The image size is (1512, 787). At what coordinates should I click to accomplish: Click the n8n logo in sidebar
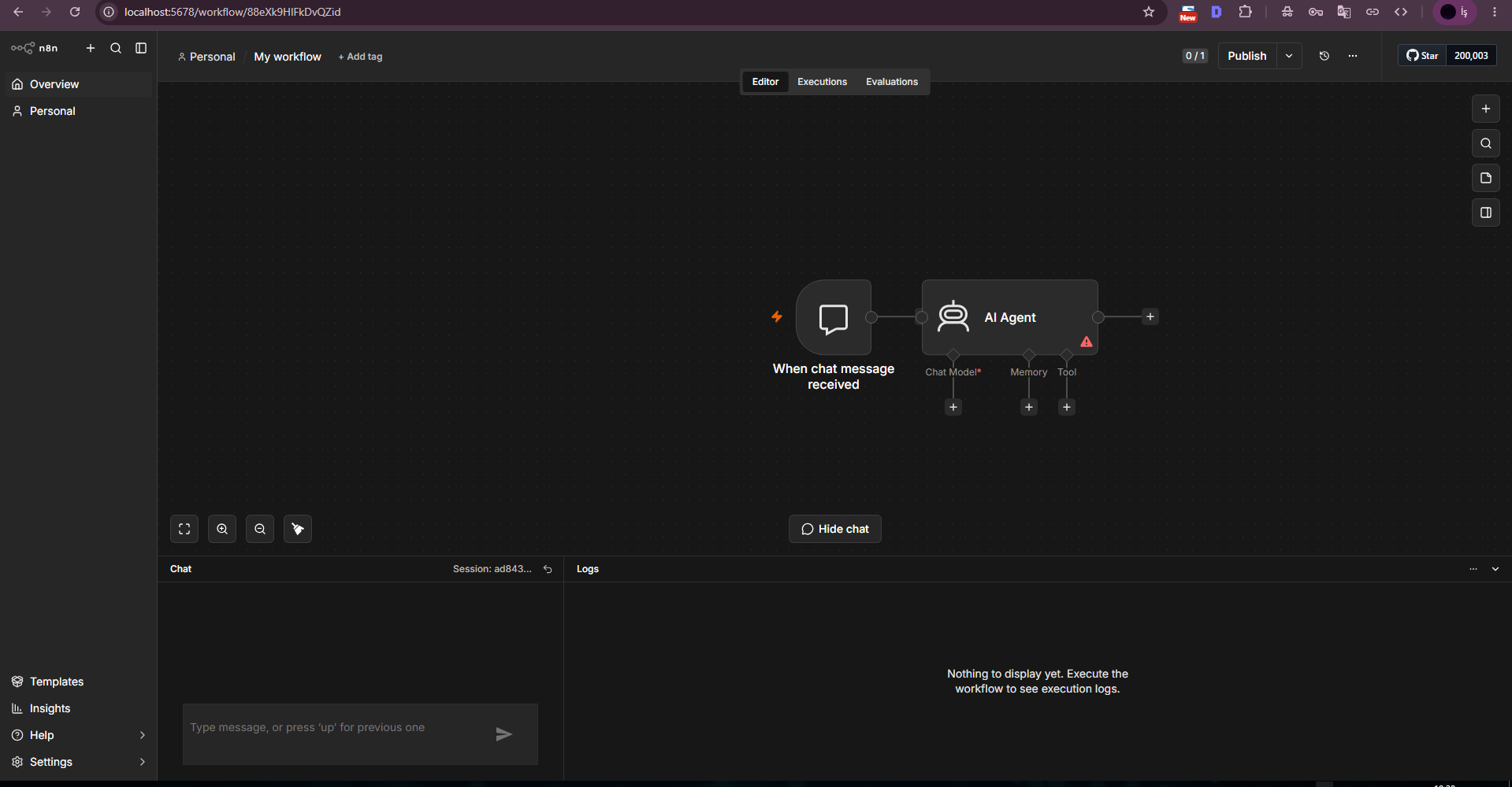pos(35,48)
